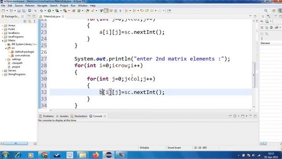Click the Back navigation arrow icon
The height and width of the screenshot is (159, 282).
[152, 11]
